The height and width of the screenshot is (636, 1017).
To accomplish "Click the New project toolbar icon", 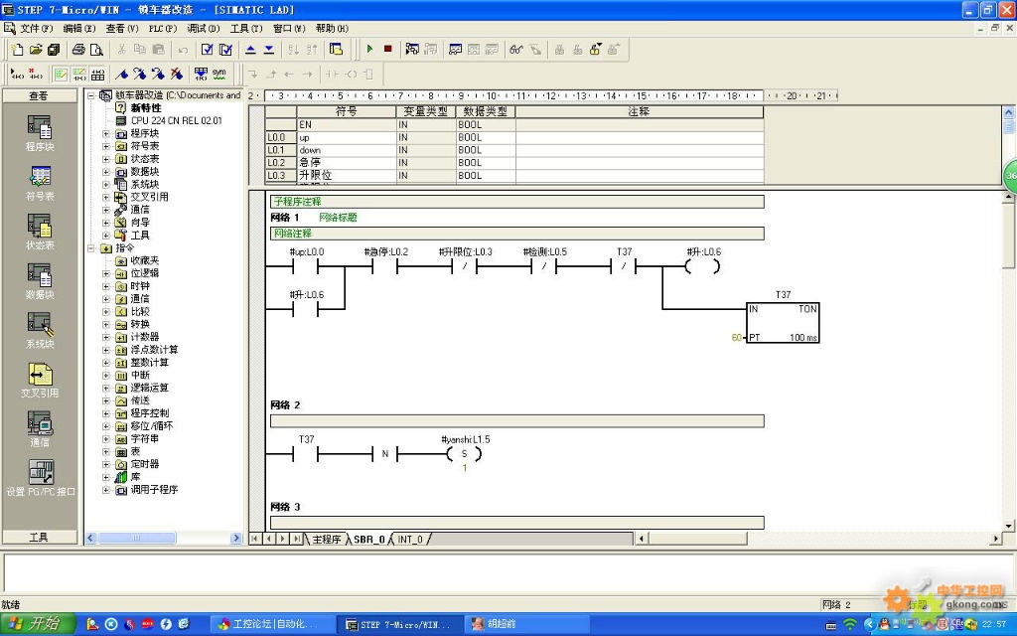I will 18,50.
